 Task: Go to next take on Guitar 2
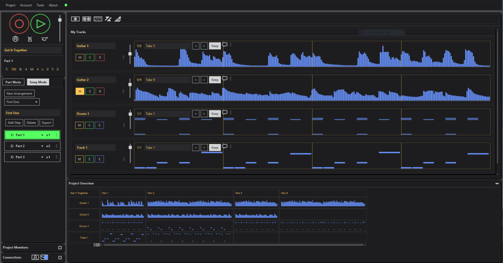click(x=204, y=80)
